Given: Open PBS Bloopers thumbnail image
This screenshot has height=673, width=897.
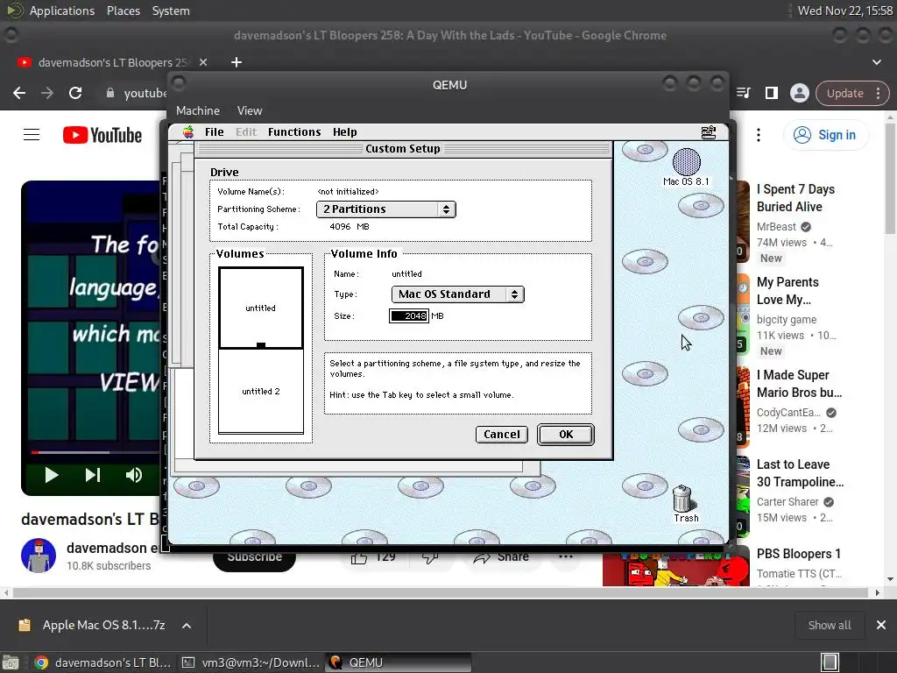Looking at the screenshot, I should tap(676, 570).
